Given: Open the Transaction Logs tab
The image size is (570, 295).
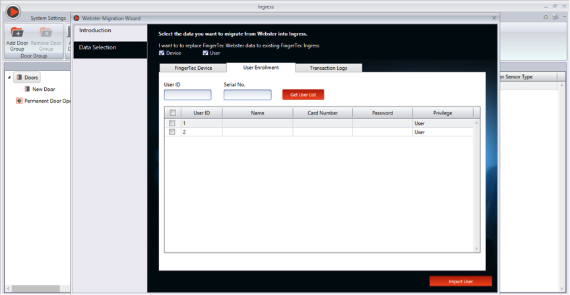Looking at the screenshot, I should [329, 68].
